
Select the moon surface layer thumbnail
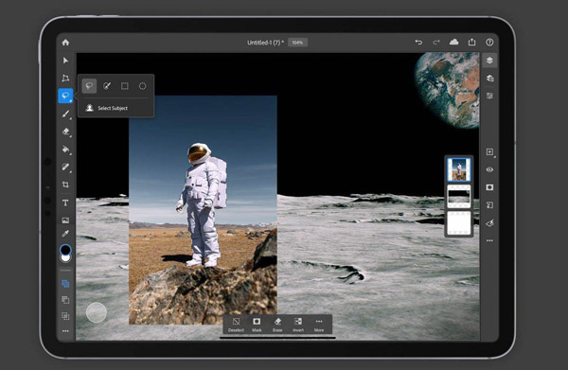[459, 196]
